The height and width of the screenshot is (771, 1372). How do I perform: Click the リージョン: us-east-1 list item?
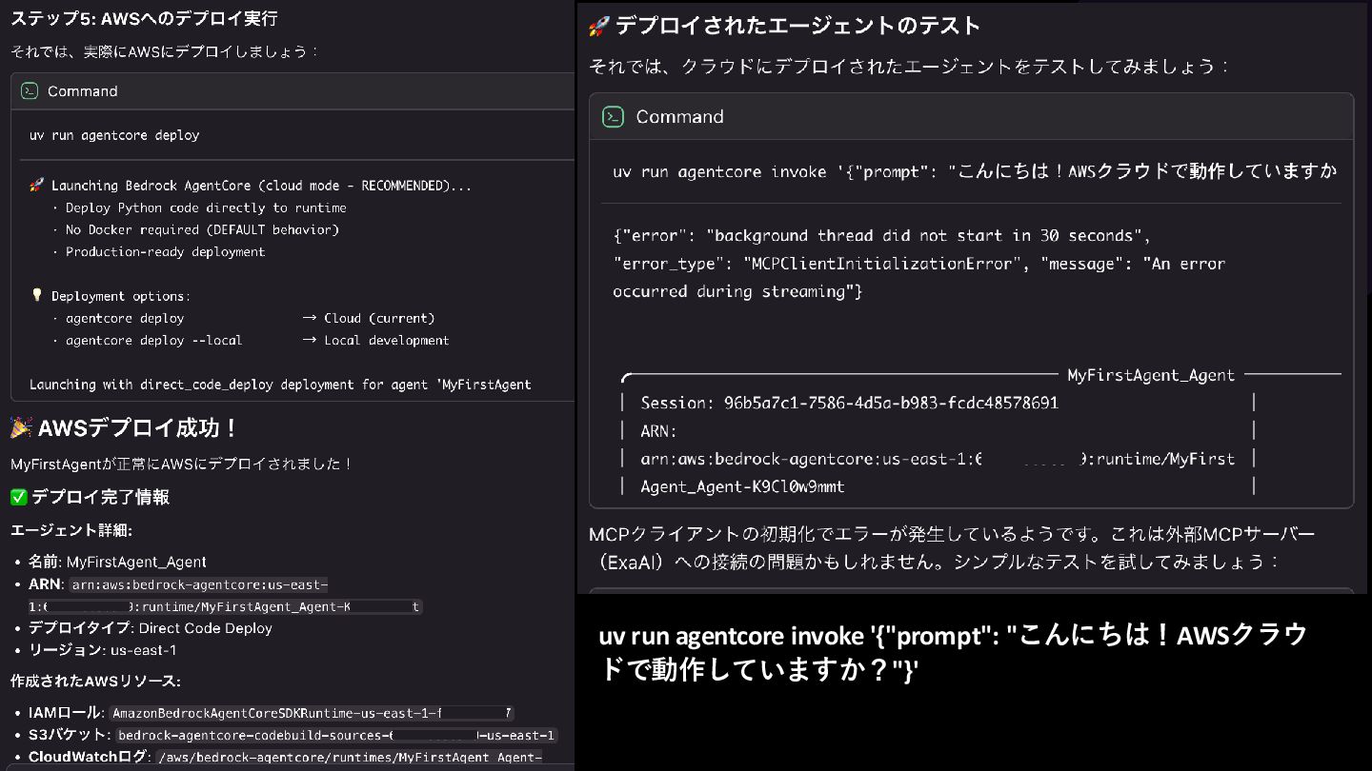(x=102, y=650)
